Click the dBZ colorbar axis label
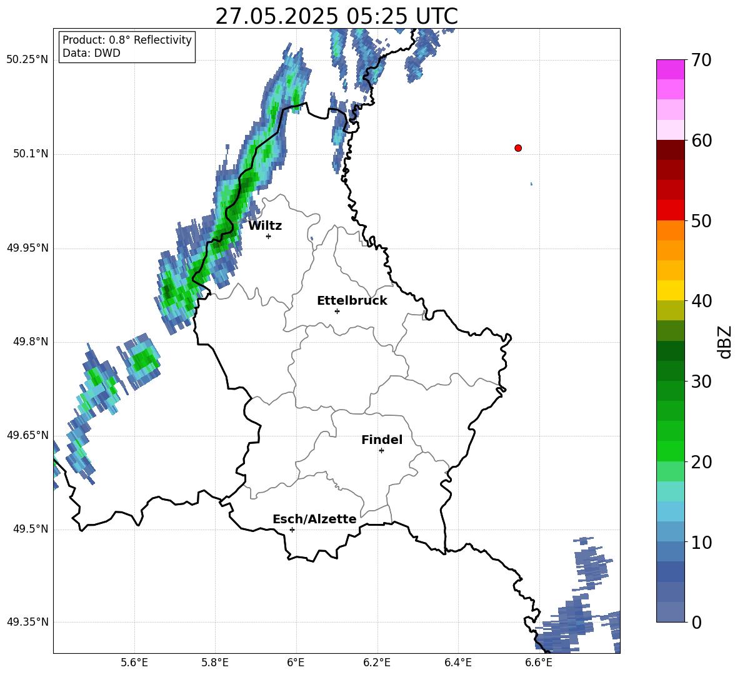The width and height of the screenshot is (740, 675). click(725, 342)
